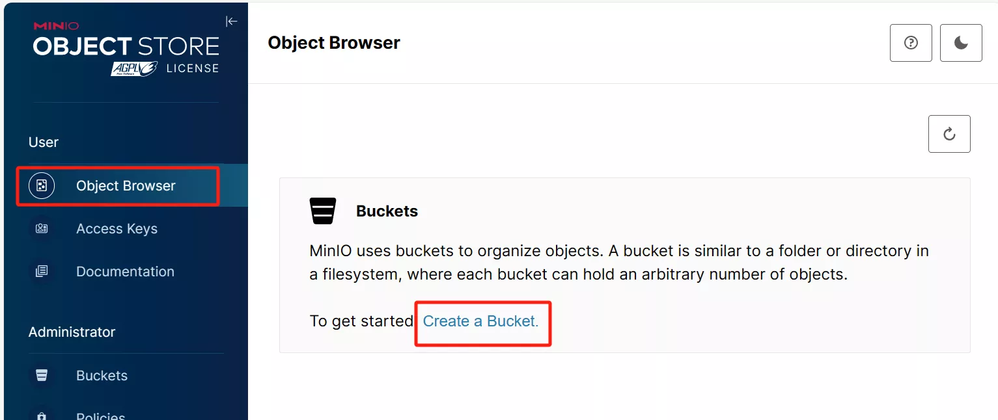This screenshot has width=998, height=420.
Task: Click the Object Browser page heading
Action: click(x=334, y=43)
